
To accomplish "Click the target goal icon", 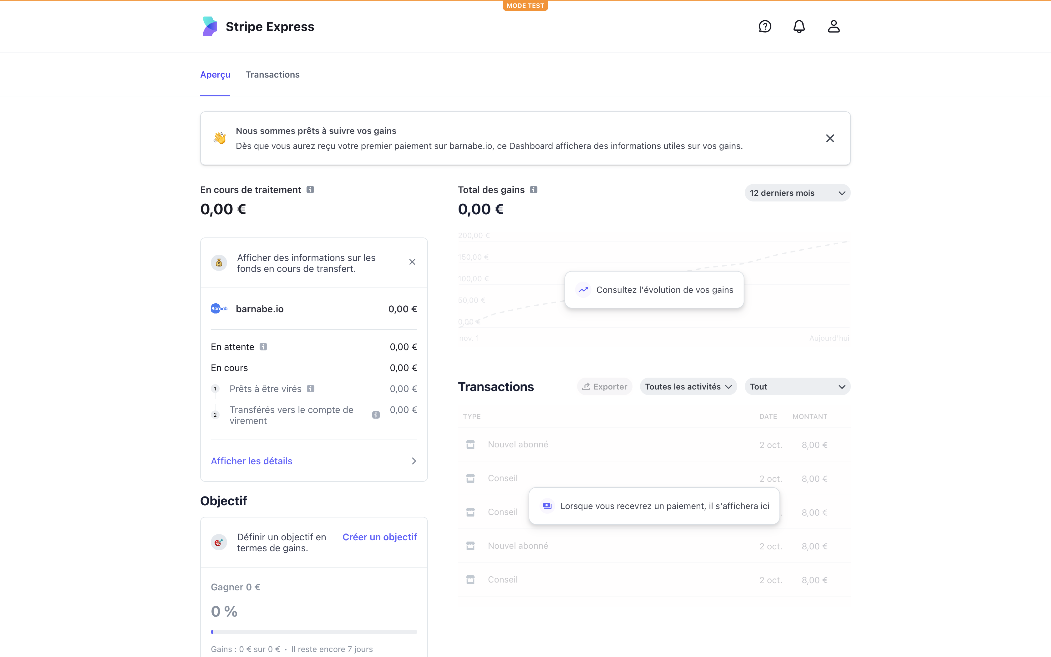I will (219, 542).
